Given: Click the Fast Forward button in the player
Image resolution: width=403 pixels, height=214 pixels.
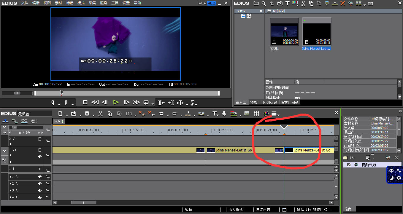Looking at the screenshot, I should point(136,102).
